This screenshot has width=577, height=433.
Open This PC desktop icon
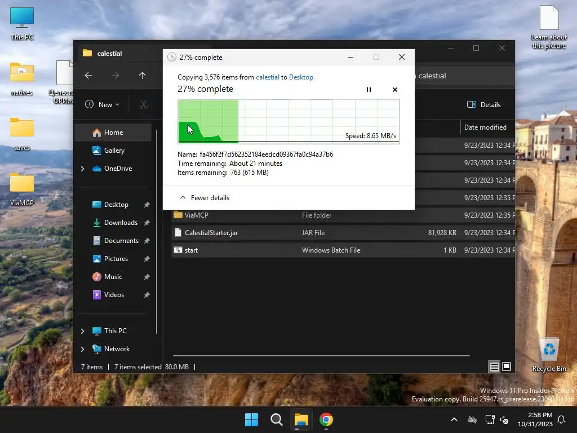point(22,24)
